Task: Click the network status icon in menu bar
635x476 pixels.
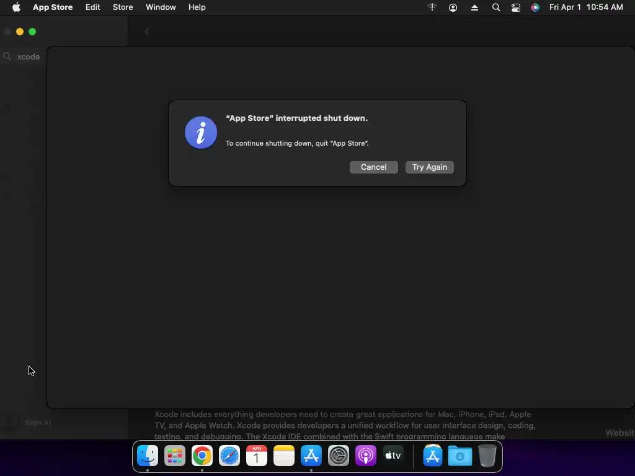Action: (x=432, y=7)
